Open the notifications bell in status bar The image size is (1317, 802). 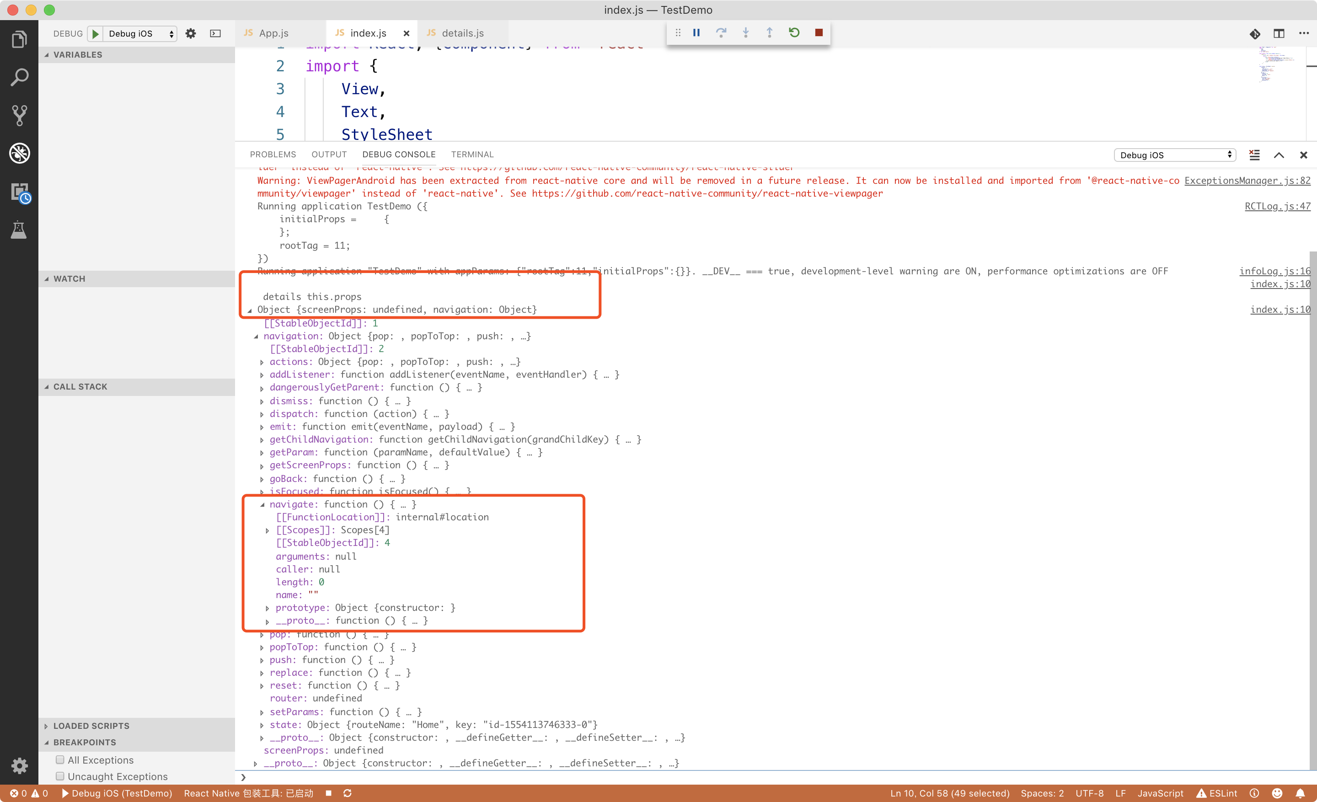(x=1300, y=793)
